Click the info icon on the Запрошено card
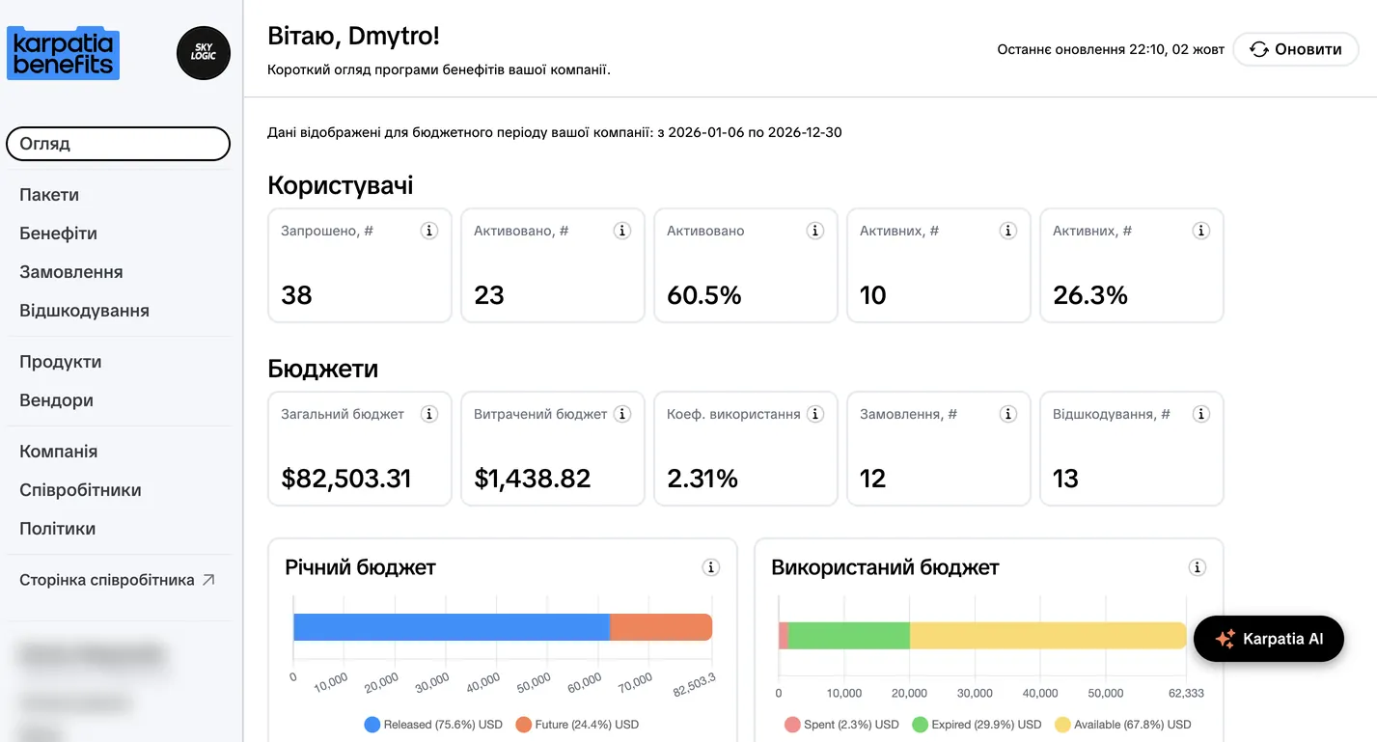The width and height of the screenshot is (1377, 742). pyautogui.click(x=429, y=231)
